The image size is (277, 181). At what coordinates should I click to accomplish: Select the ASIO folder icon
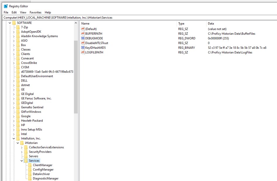pyautogui.click(x=18, y=41)
